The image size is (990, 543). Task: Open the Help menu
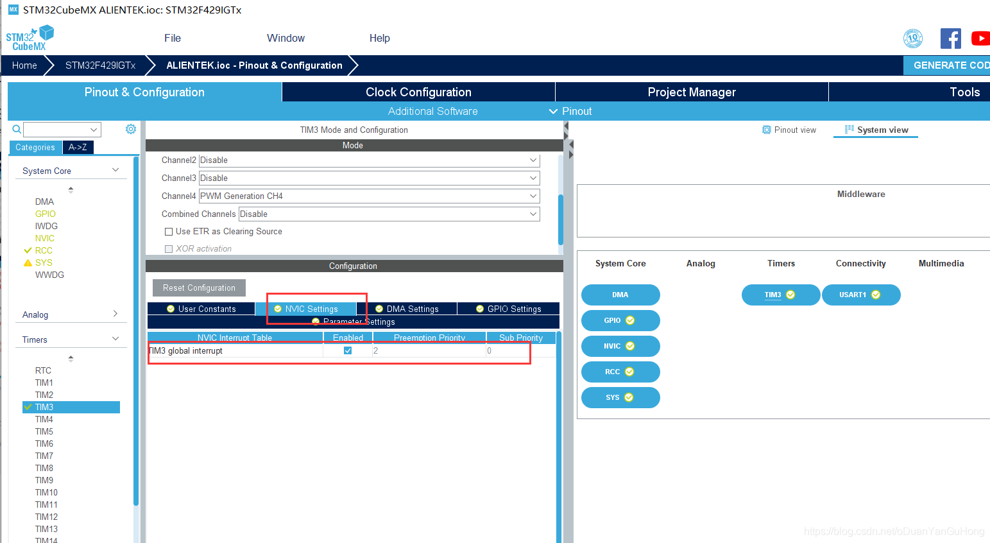379,38
